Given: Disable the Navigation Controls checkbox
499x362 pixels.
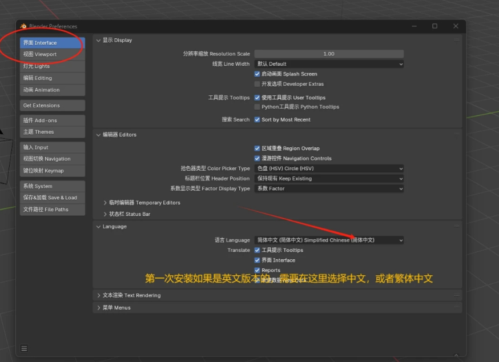Looking at the screenshot, I should pyautogui.click(x=257, y=158).
